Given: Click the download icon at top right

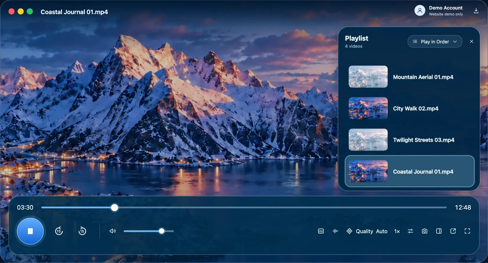Looking at the screenshot, I should [476, 11].
